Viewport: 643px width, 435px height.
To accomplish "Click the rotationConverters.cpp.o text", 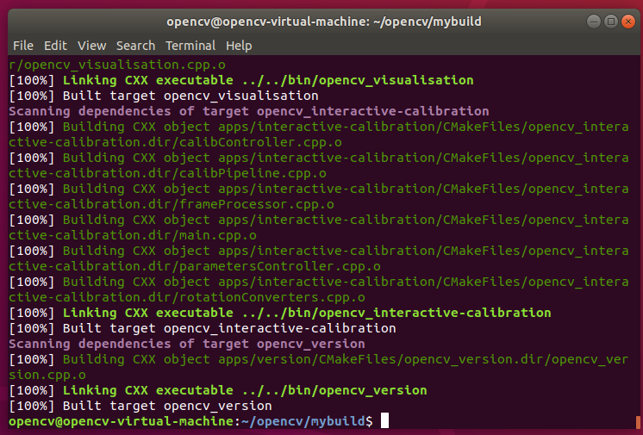I will [272, 297].
